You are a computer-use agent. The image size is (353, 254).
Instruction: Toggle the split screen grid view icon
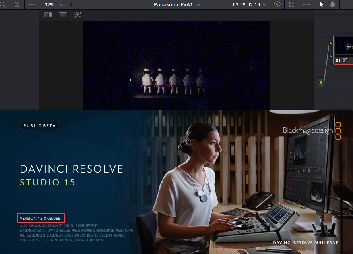63,15
